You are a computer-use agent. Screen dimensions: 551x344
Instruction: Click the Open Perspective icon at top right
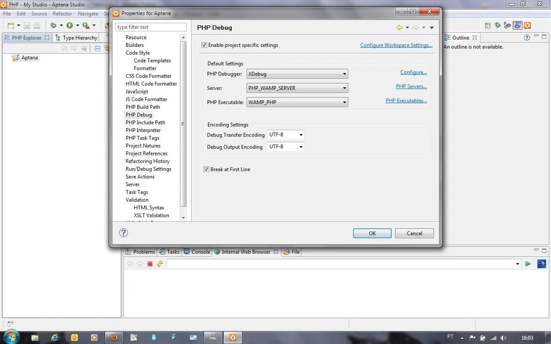pyautogui.click(x=488, y=26)
